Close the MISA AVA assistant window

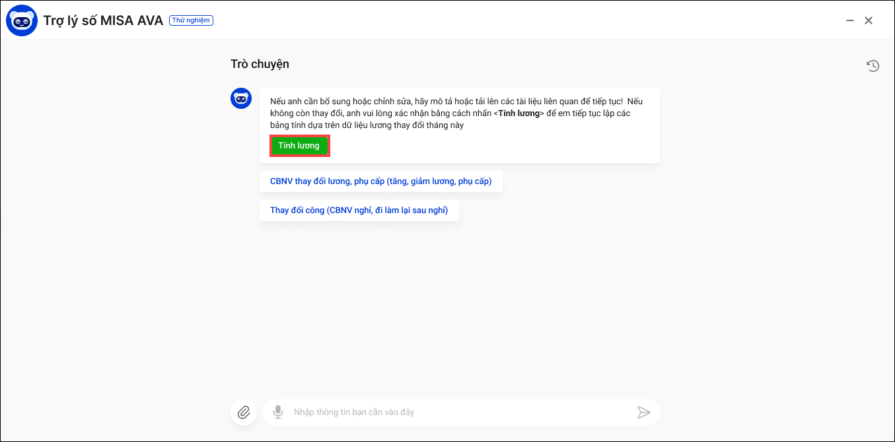[x=869, y=20]
